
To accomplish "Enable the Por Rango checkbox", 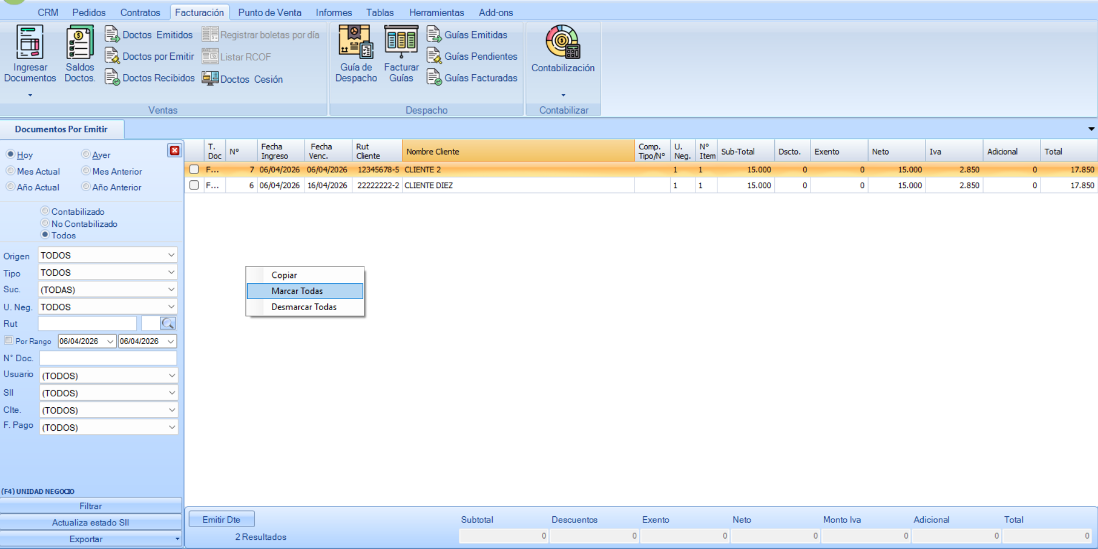I will pos(9,341).
